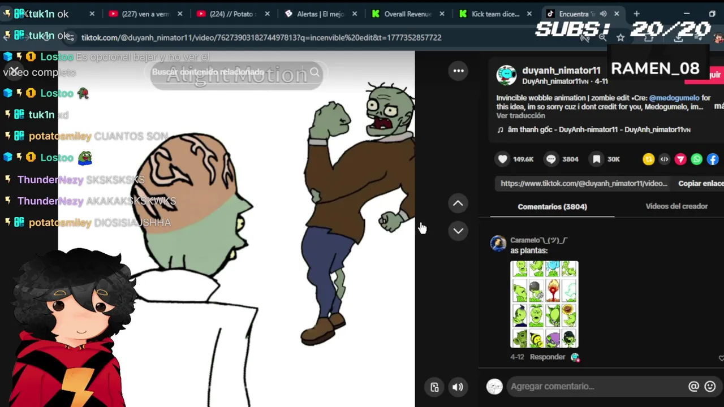724x407 pixels.
Task: Open Caramelo commenter's avatar
Action: (498, 244)
